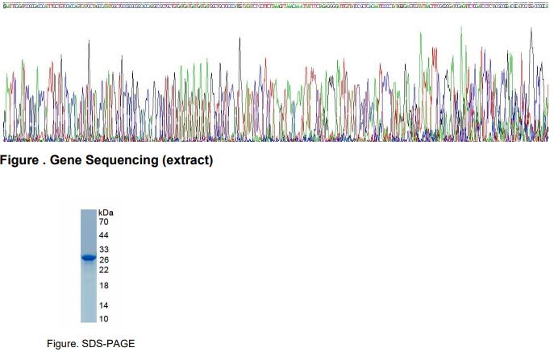The height and width of the screenshot is (352, 554).
Task: Click the dark blue protein band
Action: (x=88, y=258)
